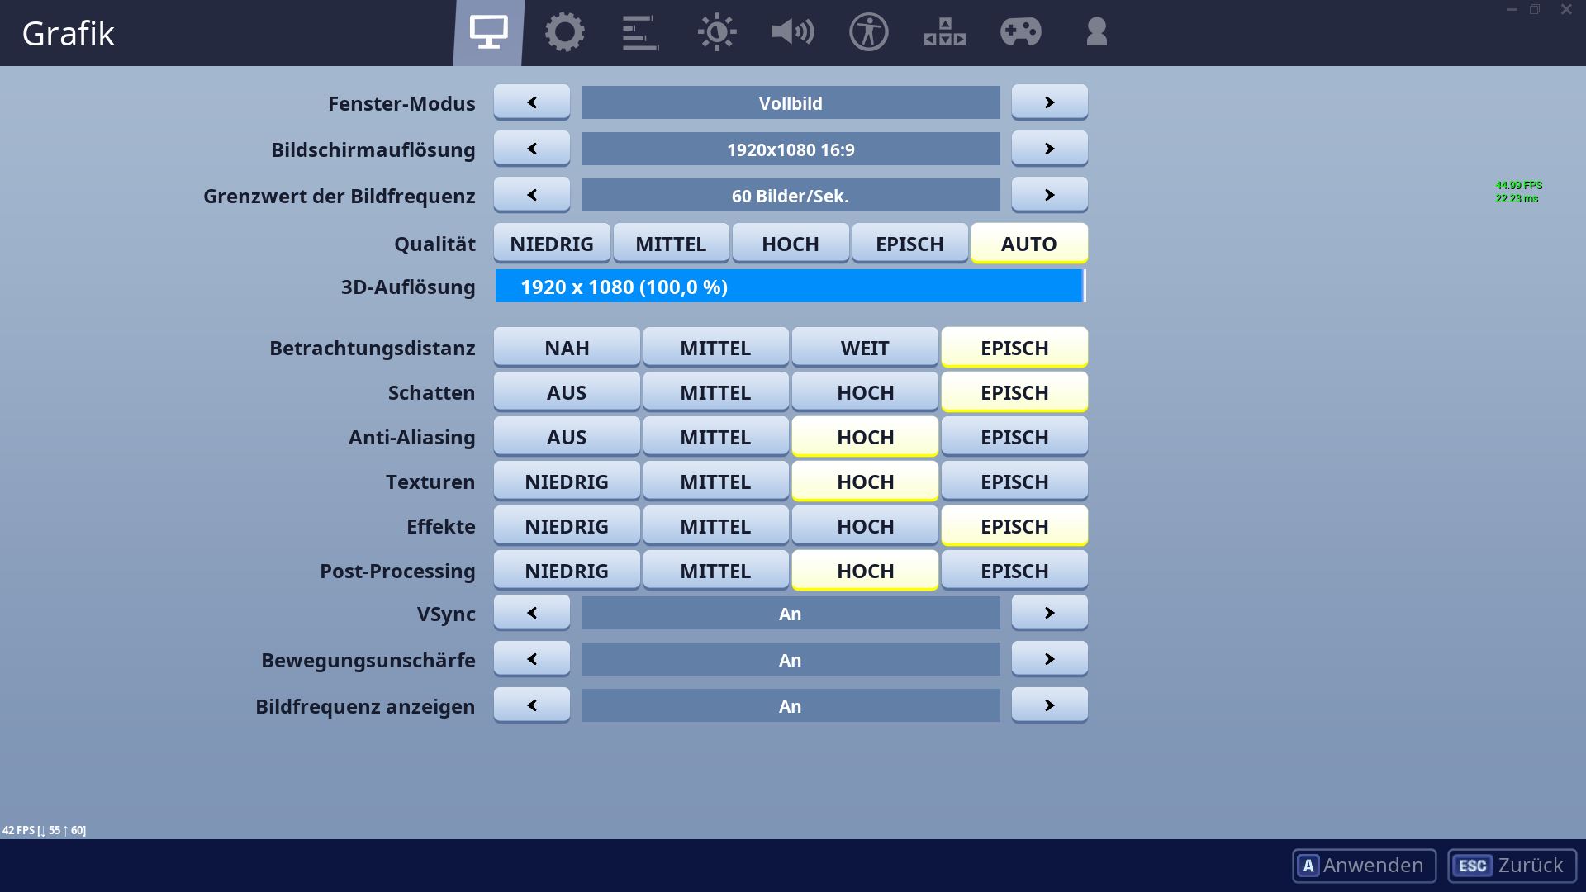Set Schatten to AUS
Viewport: 1586px width, 892px height.
click(x=567, y=392)
